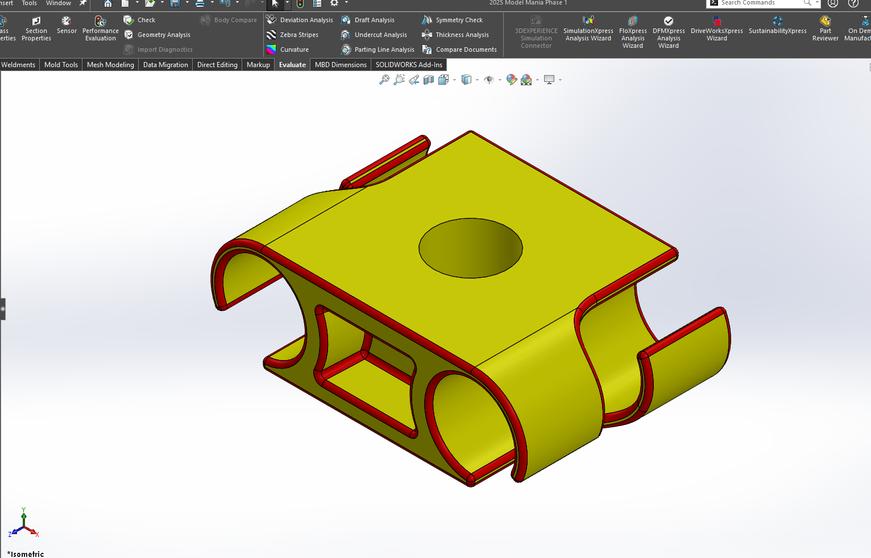Viewport: 871px width, 558px height.
Task: Click Display Style icon
Action: 466,80
